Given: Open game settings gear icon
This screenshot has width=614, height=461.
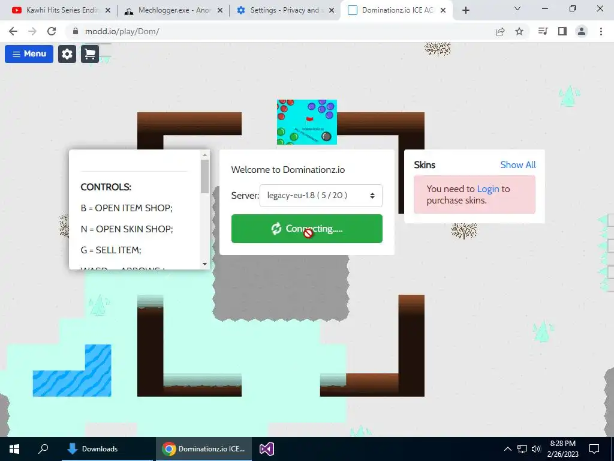Looking at the screenshot, I should 67,53.
